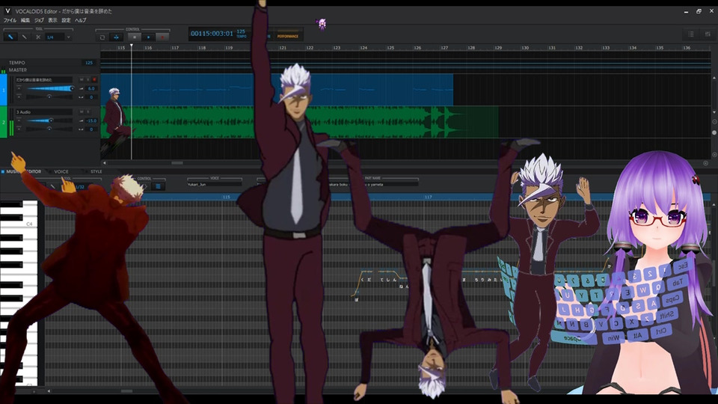Image resolution: width=718 pixels, height=404 pixels.
Task: Arm track 1 red record button
Action: [x=94, y=80]
